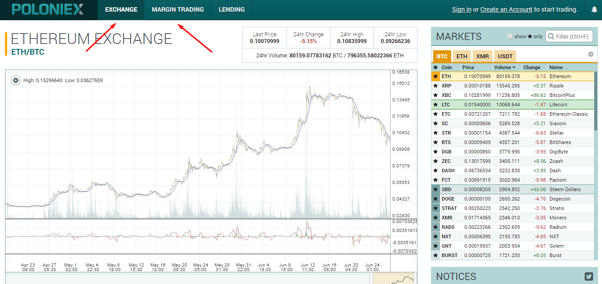Viewport: 602px width, 284px height.
Task: Toggle favorite star for DASH row
Action: [435, 170]
